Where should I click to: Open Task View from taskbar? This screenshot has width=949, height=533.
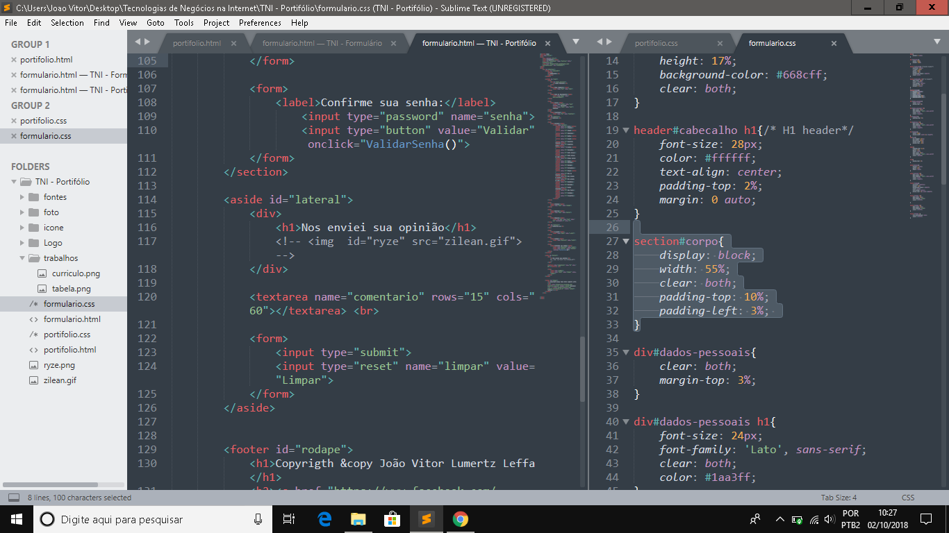click(290, 519)
